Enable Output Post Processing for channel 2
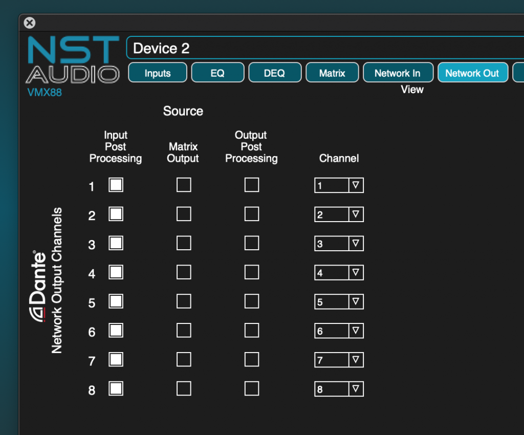The width and height of the screenshot is (524, 435). 251,213
